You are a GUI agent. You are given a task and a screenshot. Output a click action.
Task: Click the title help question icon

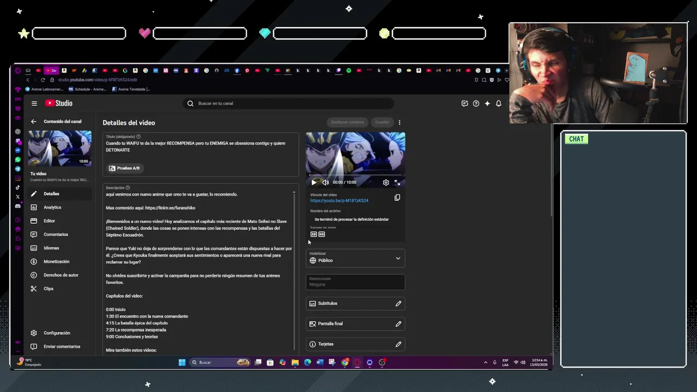tap(138, 137)
